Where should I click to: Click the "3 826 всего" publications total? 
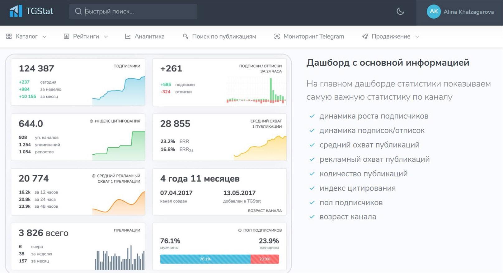(x=44, y=233)
